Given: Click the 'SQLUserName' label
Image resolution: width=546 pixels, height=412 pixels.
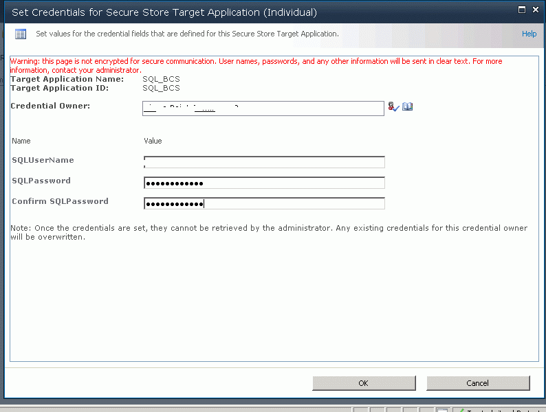Looking at the screenshot, I should pos(43,160).
